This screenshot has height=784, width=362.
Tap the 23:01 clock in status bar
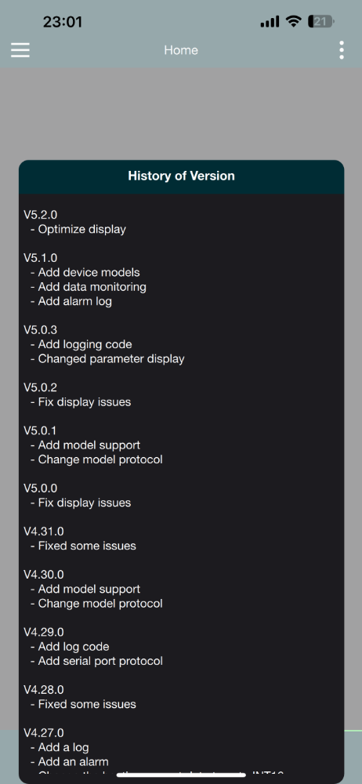(x=63, y=22)
